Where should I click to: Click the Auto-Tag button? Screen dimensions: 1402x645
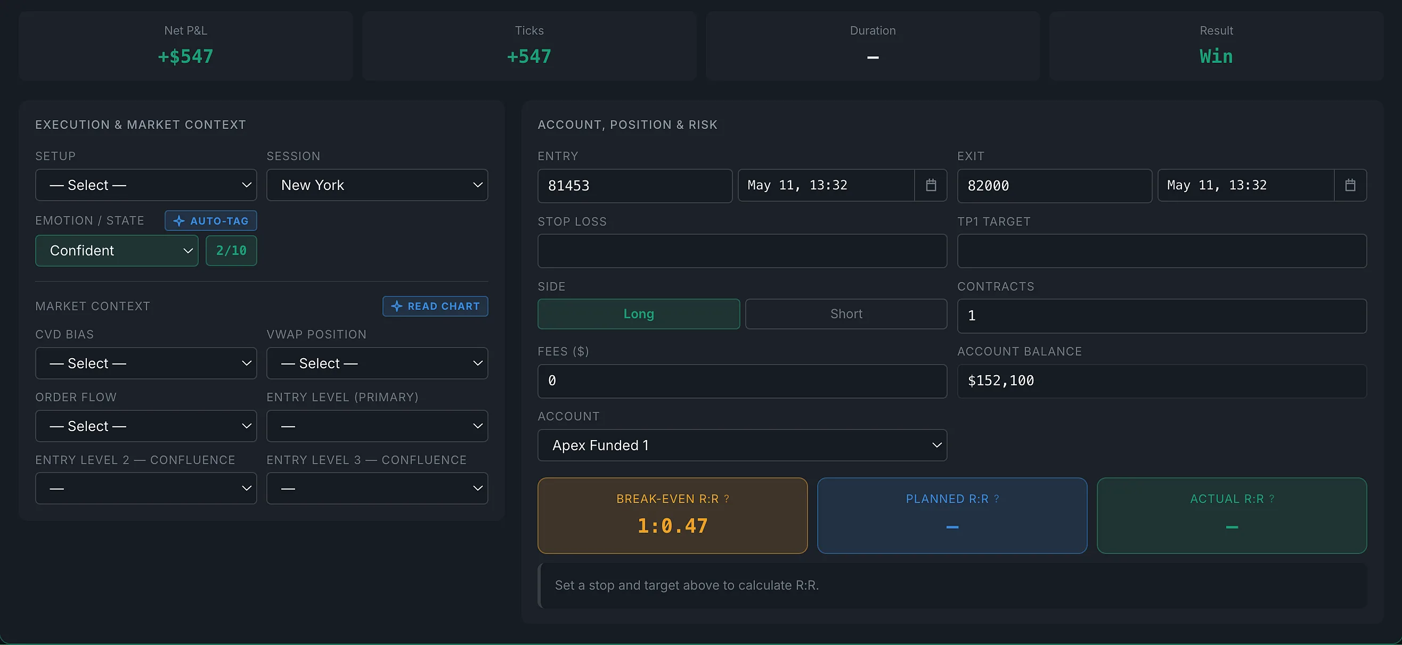[x=210, y=221]
